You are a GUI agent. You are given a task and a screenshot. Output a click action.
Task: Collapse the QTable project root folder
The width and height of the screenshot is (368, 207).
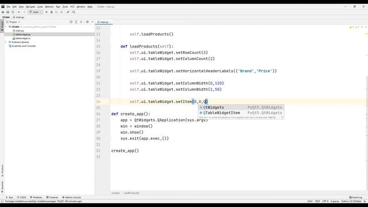(x=6, y=27)
